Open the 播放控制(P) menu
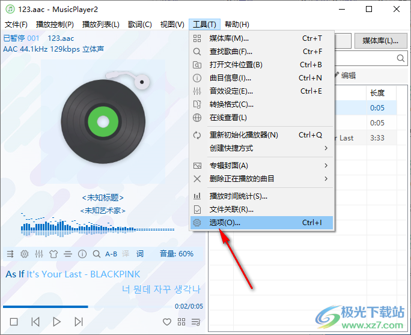411x335 pixels. 55,25
